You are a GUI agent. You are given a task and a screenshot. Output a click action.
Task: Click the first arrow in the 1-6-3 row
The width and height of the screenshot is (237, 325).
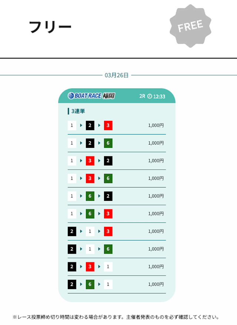[x=81, y=214]
